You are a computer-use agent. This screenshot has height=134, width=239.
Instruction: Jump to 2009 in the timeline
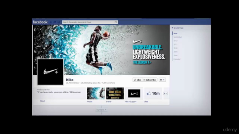pyautogui.click(x=176, y=52)
